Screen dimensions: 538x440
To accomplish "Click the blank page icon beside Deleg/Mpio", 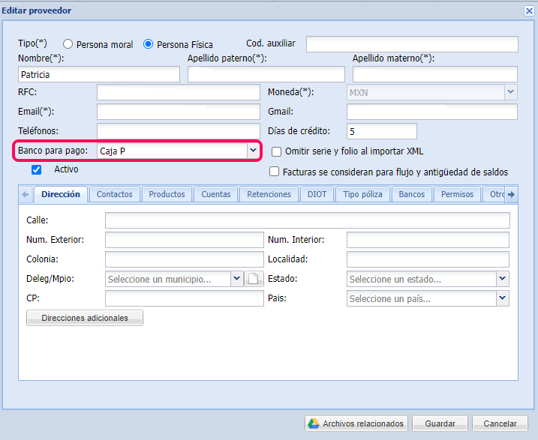I will pos(254,280).
